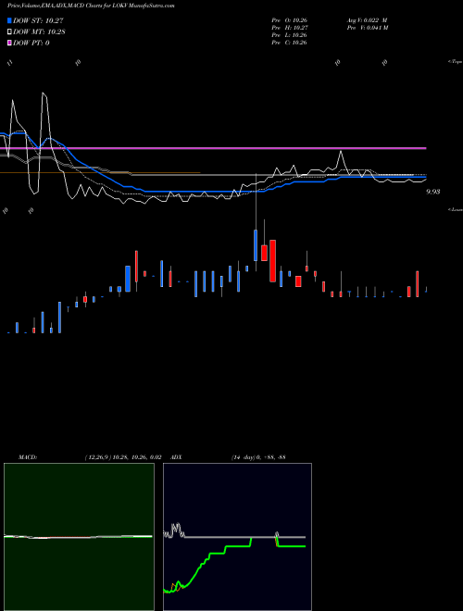Click the magenta DOW PT legend swatch

[9, 43]
